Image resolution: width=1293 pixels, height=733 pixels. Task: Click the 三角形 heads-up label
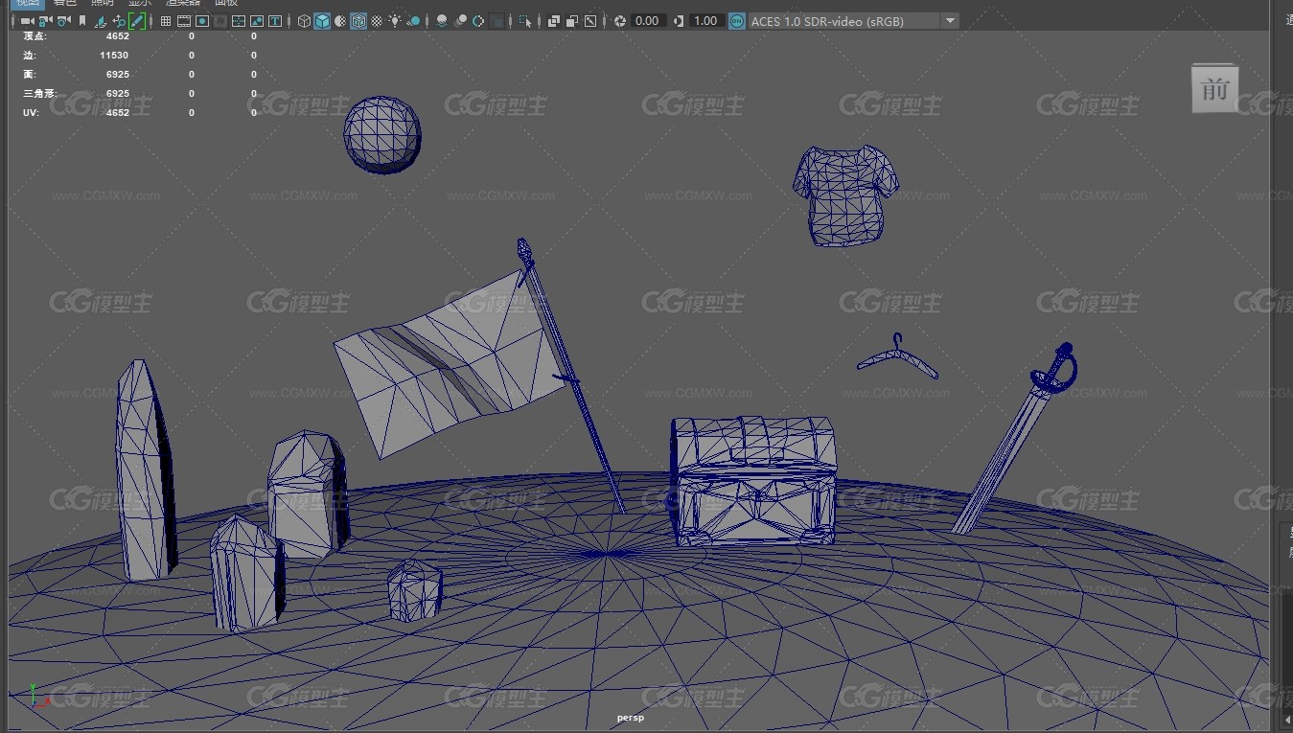39,94
